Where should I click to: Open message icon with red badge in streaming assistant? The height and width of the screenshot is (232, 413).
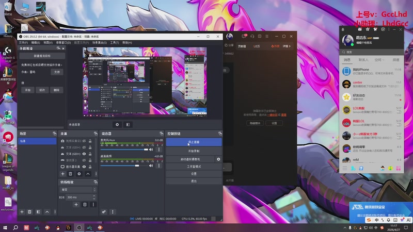[244, 36]
